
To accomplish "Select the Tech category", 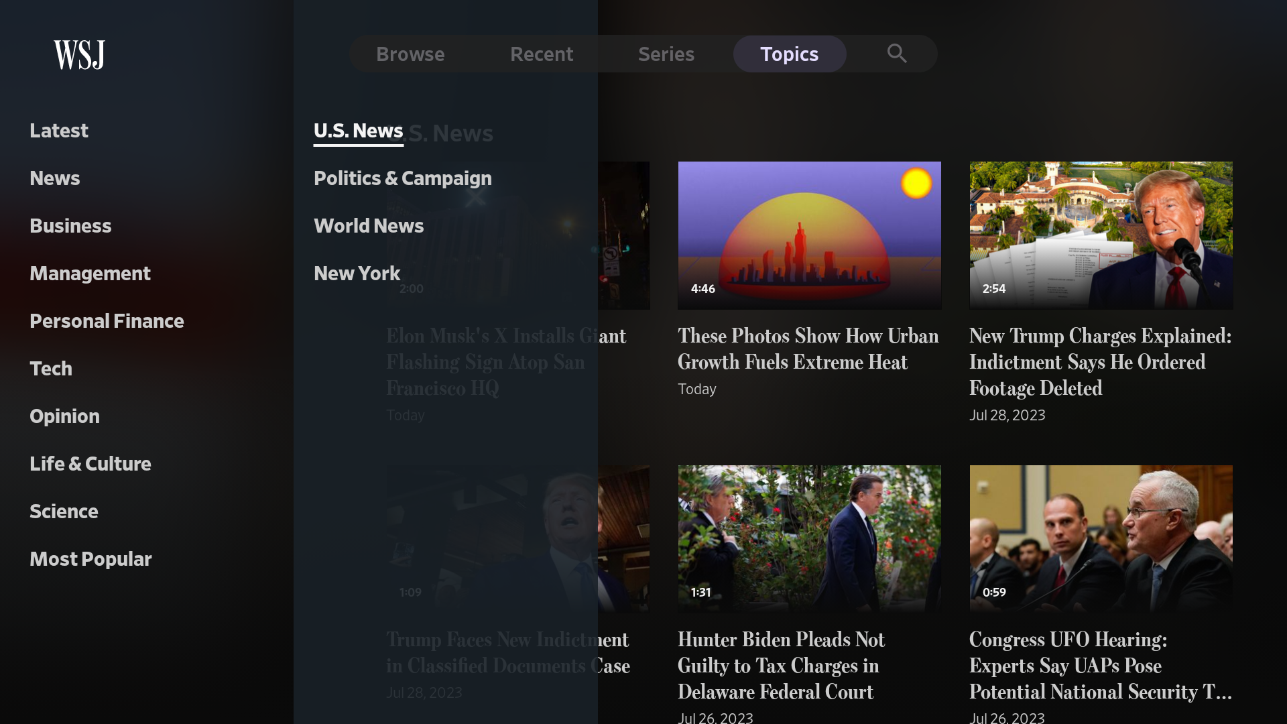I will coord(51,368).
